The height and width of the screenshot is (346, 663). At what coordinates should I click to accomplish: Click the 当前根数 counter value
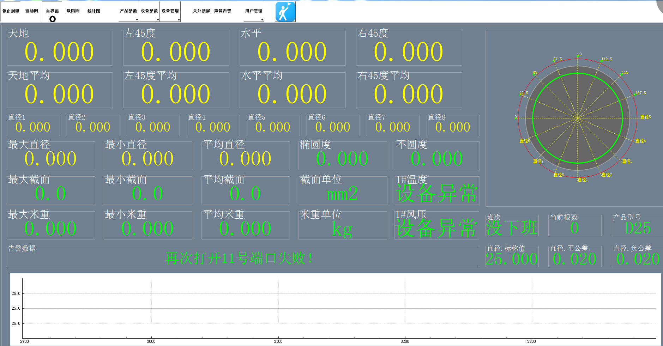[574, 228]
